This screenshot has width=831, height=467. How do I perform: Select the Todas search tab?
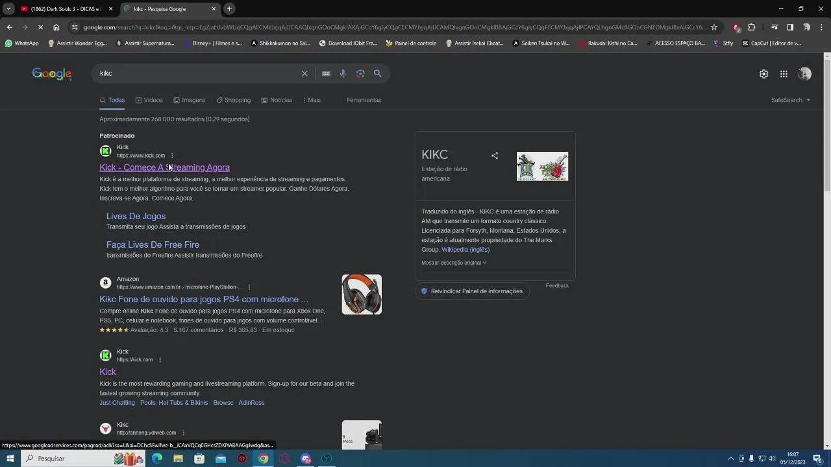(x=112, y=100)
